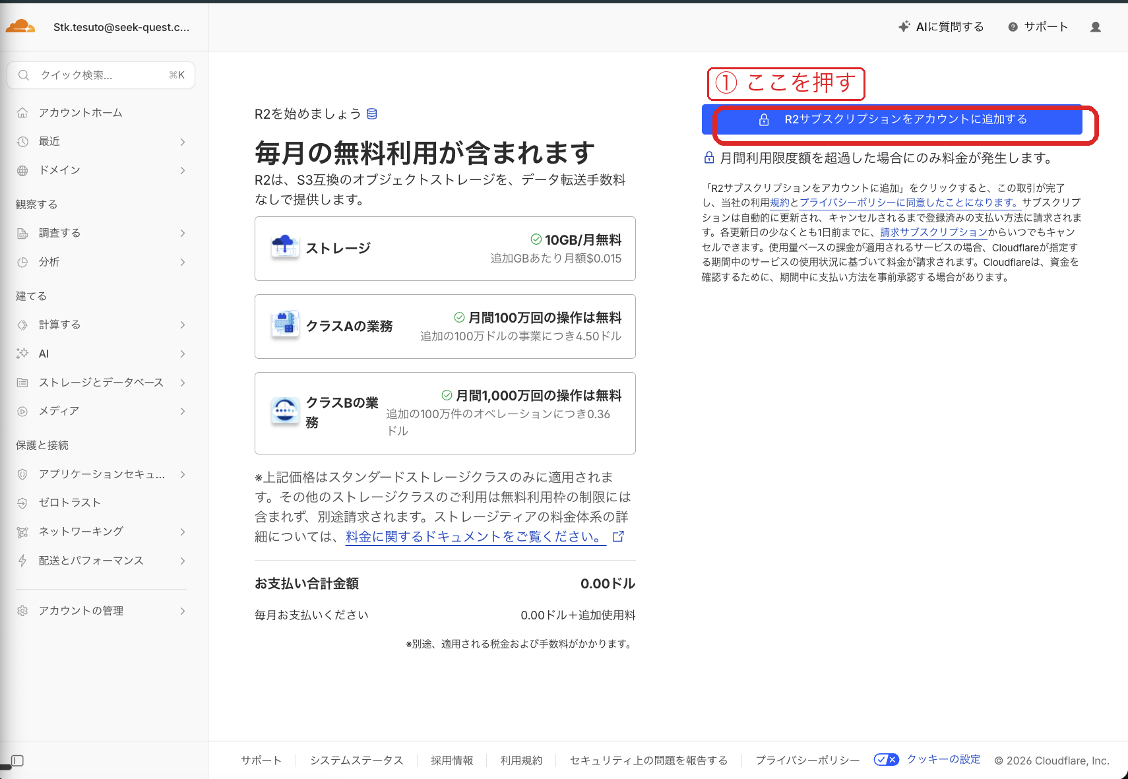Click the Zero Trust icon beside ゼロトラスト

pos(22,503)
